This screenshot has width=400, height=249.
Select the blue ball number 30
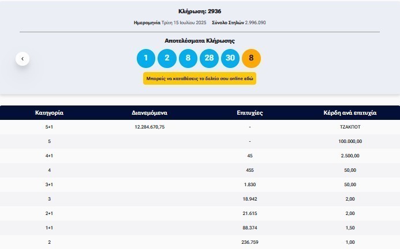tap(230, 58)
